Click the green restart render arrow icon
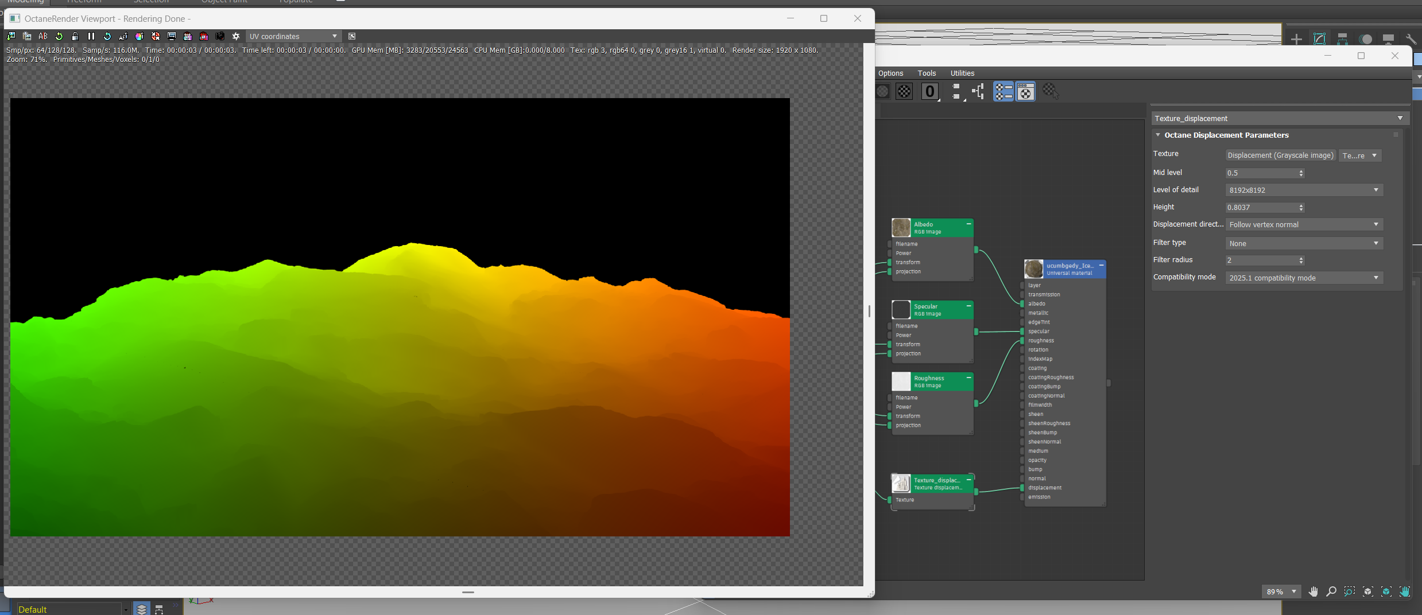Screen dimensions: 1422x615 [x=59, y=36]
